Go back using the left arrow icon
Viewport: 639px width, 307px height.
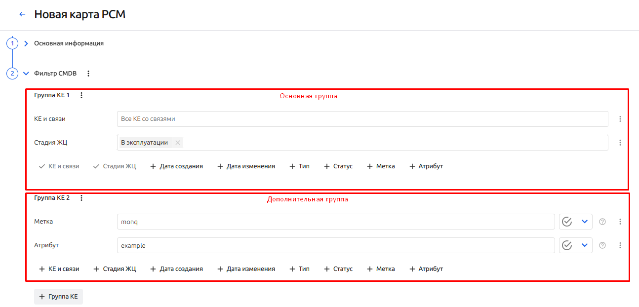coord(22,14)
